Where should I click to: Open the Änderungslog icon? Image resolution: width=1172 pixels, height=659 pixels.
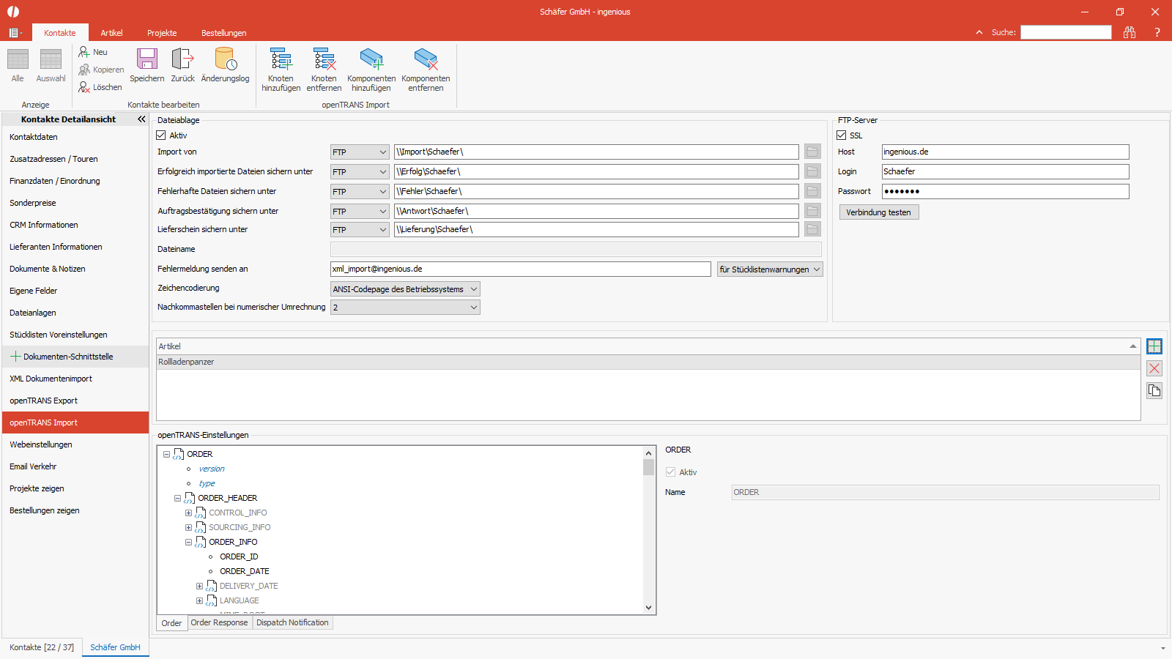tap(225, 59)
